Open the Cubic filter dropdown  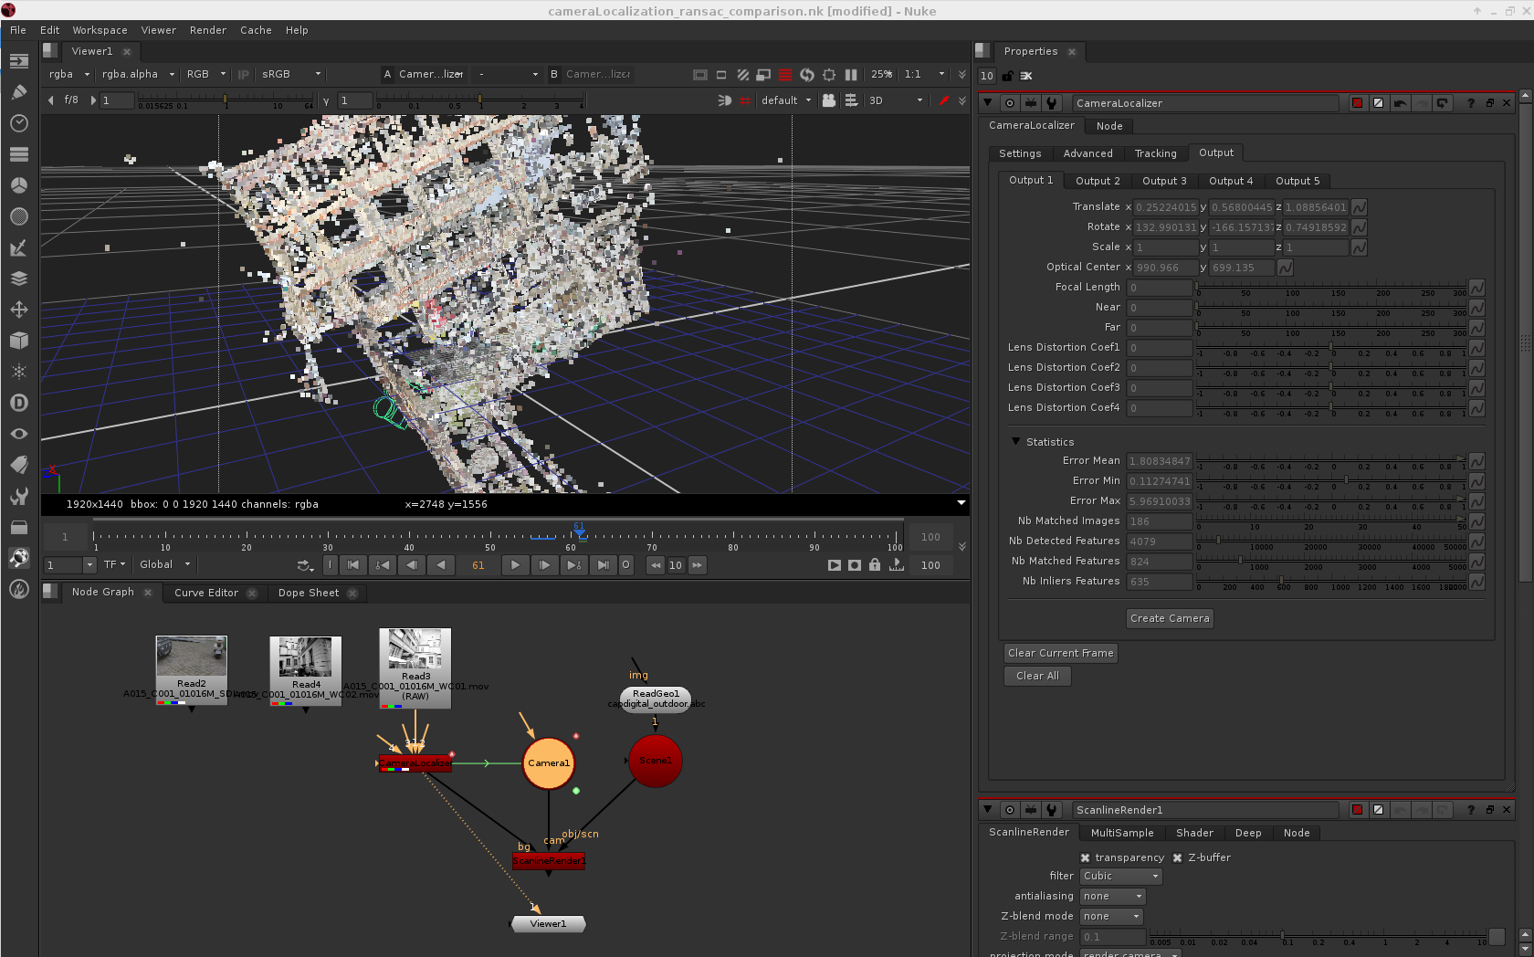1120,877
